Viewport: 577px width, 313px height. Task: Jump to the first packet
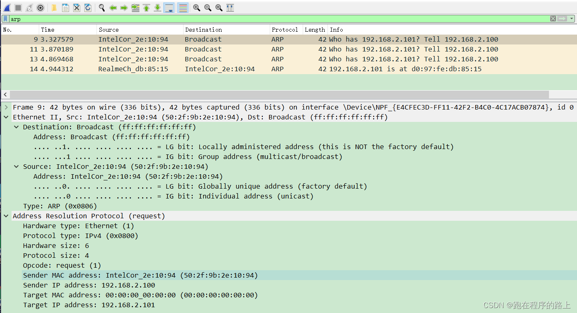[x=146, y=8]
